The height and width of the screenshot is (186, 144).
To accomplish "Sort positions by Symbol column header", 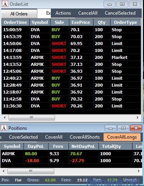I will pos(12,146).
